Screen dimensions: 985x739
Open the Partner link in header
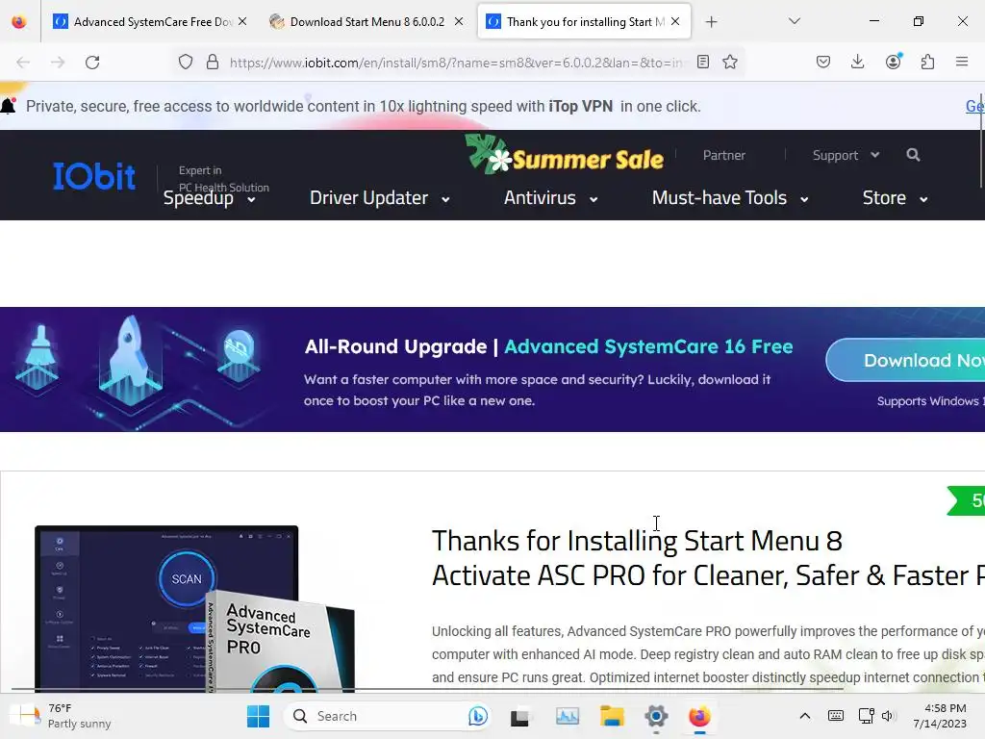pos(723,155)
